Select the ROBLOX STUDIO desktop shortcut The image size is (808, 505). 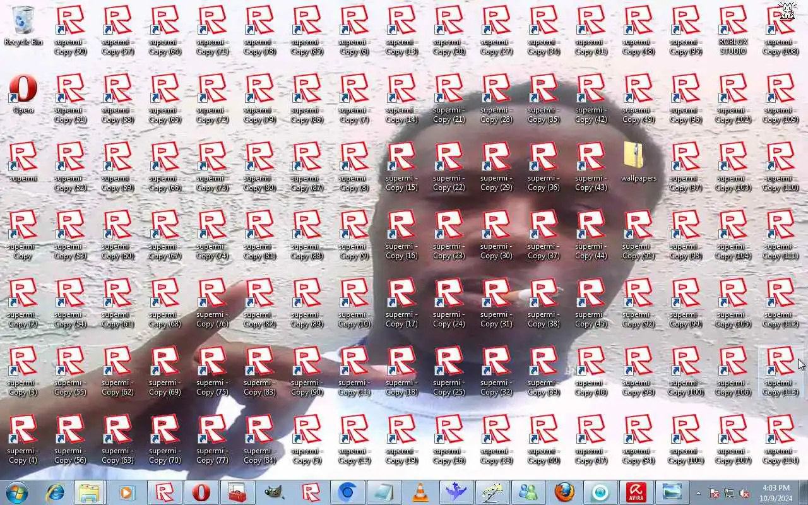point(734,30)
